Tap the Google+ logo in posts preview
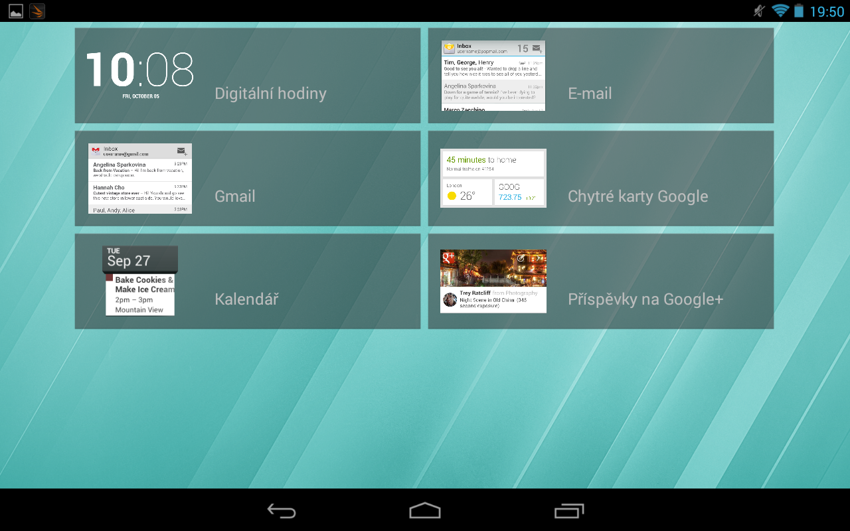The width and height of the screenshot is (850, 531). (448, 258)
